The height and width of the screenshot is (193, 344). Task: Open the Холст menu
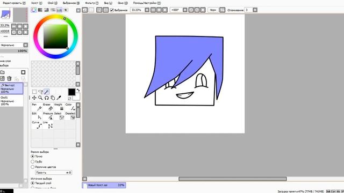pos(37,3)
